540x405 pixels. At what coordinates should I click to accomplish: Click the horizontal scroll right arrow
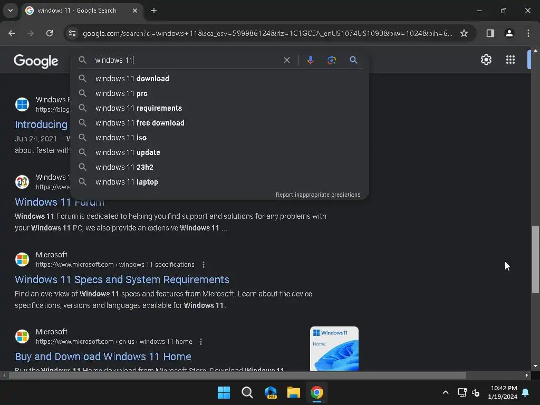pos(527,375)
